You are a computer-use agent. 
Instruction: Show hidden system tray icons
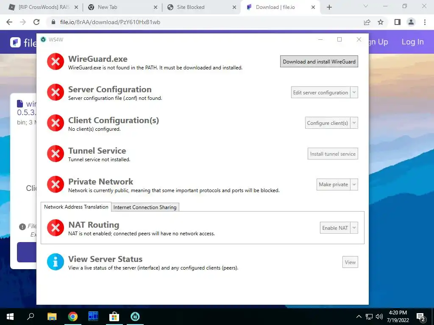359,317
